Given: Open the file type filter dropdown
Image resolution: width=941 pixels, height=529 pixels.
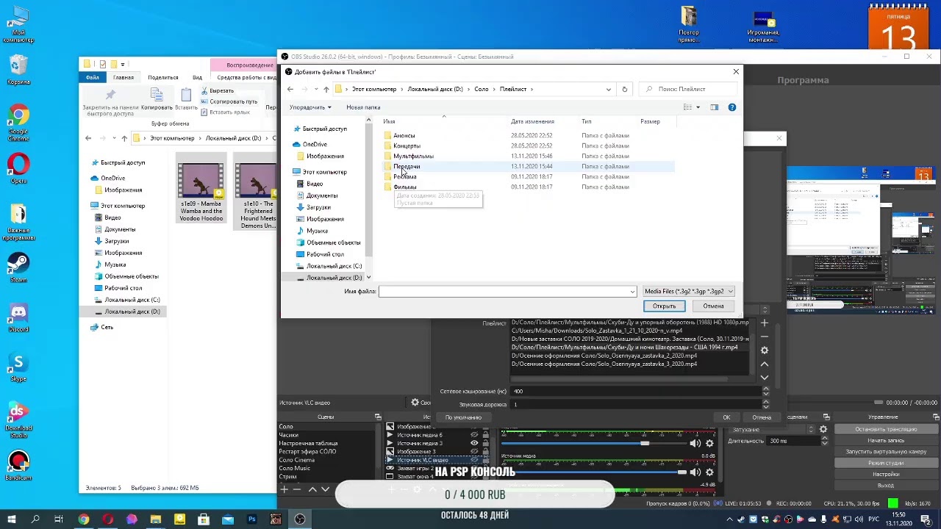Looking at the screenshot, I should 689,292.
